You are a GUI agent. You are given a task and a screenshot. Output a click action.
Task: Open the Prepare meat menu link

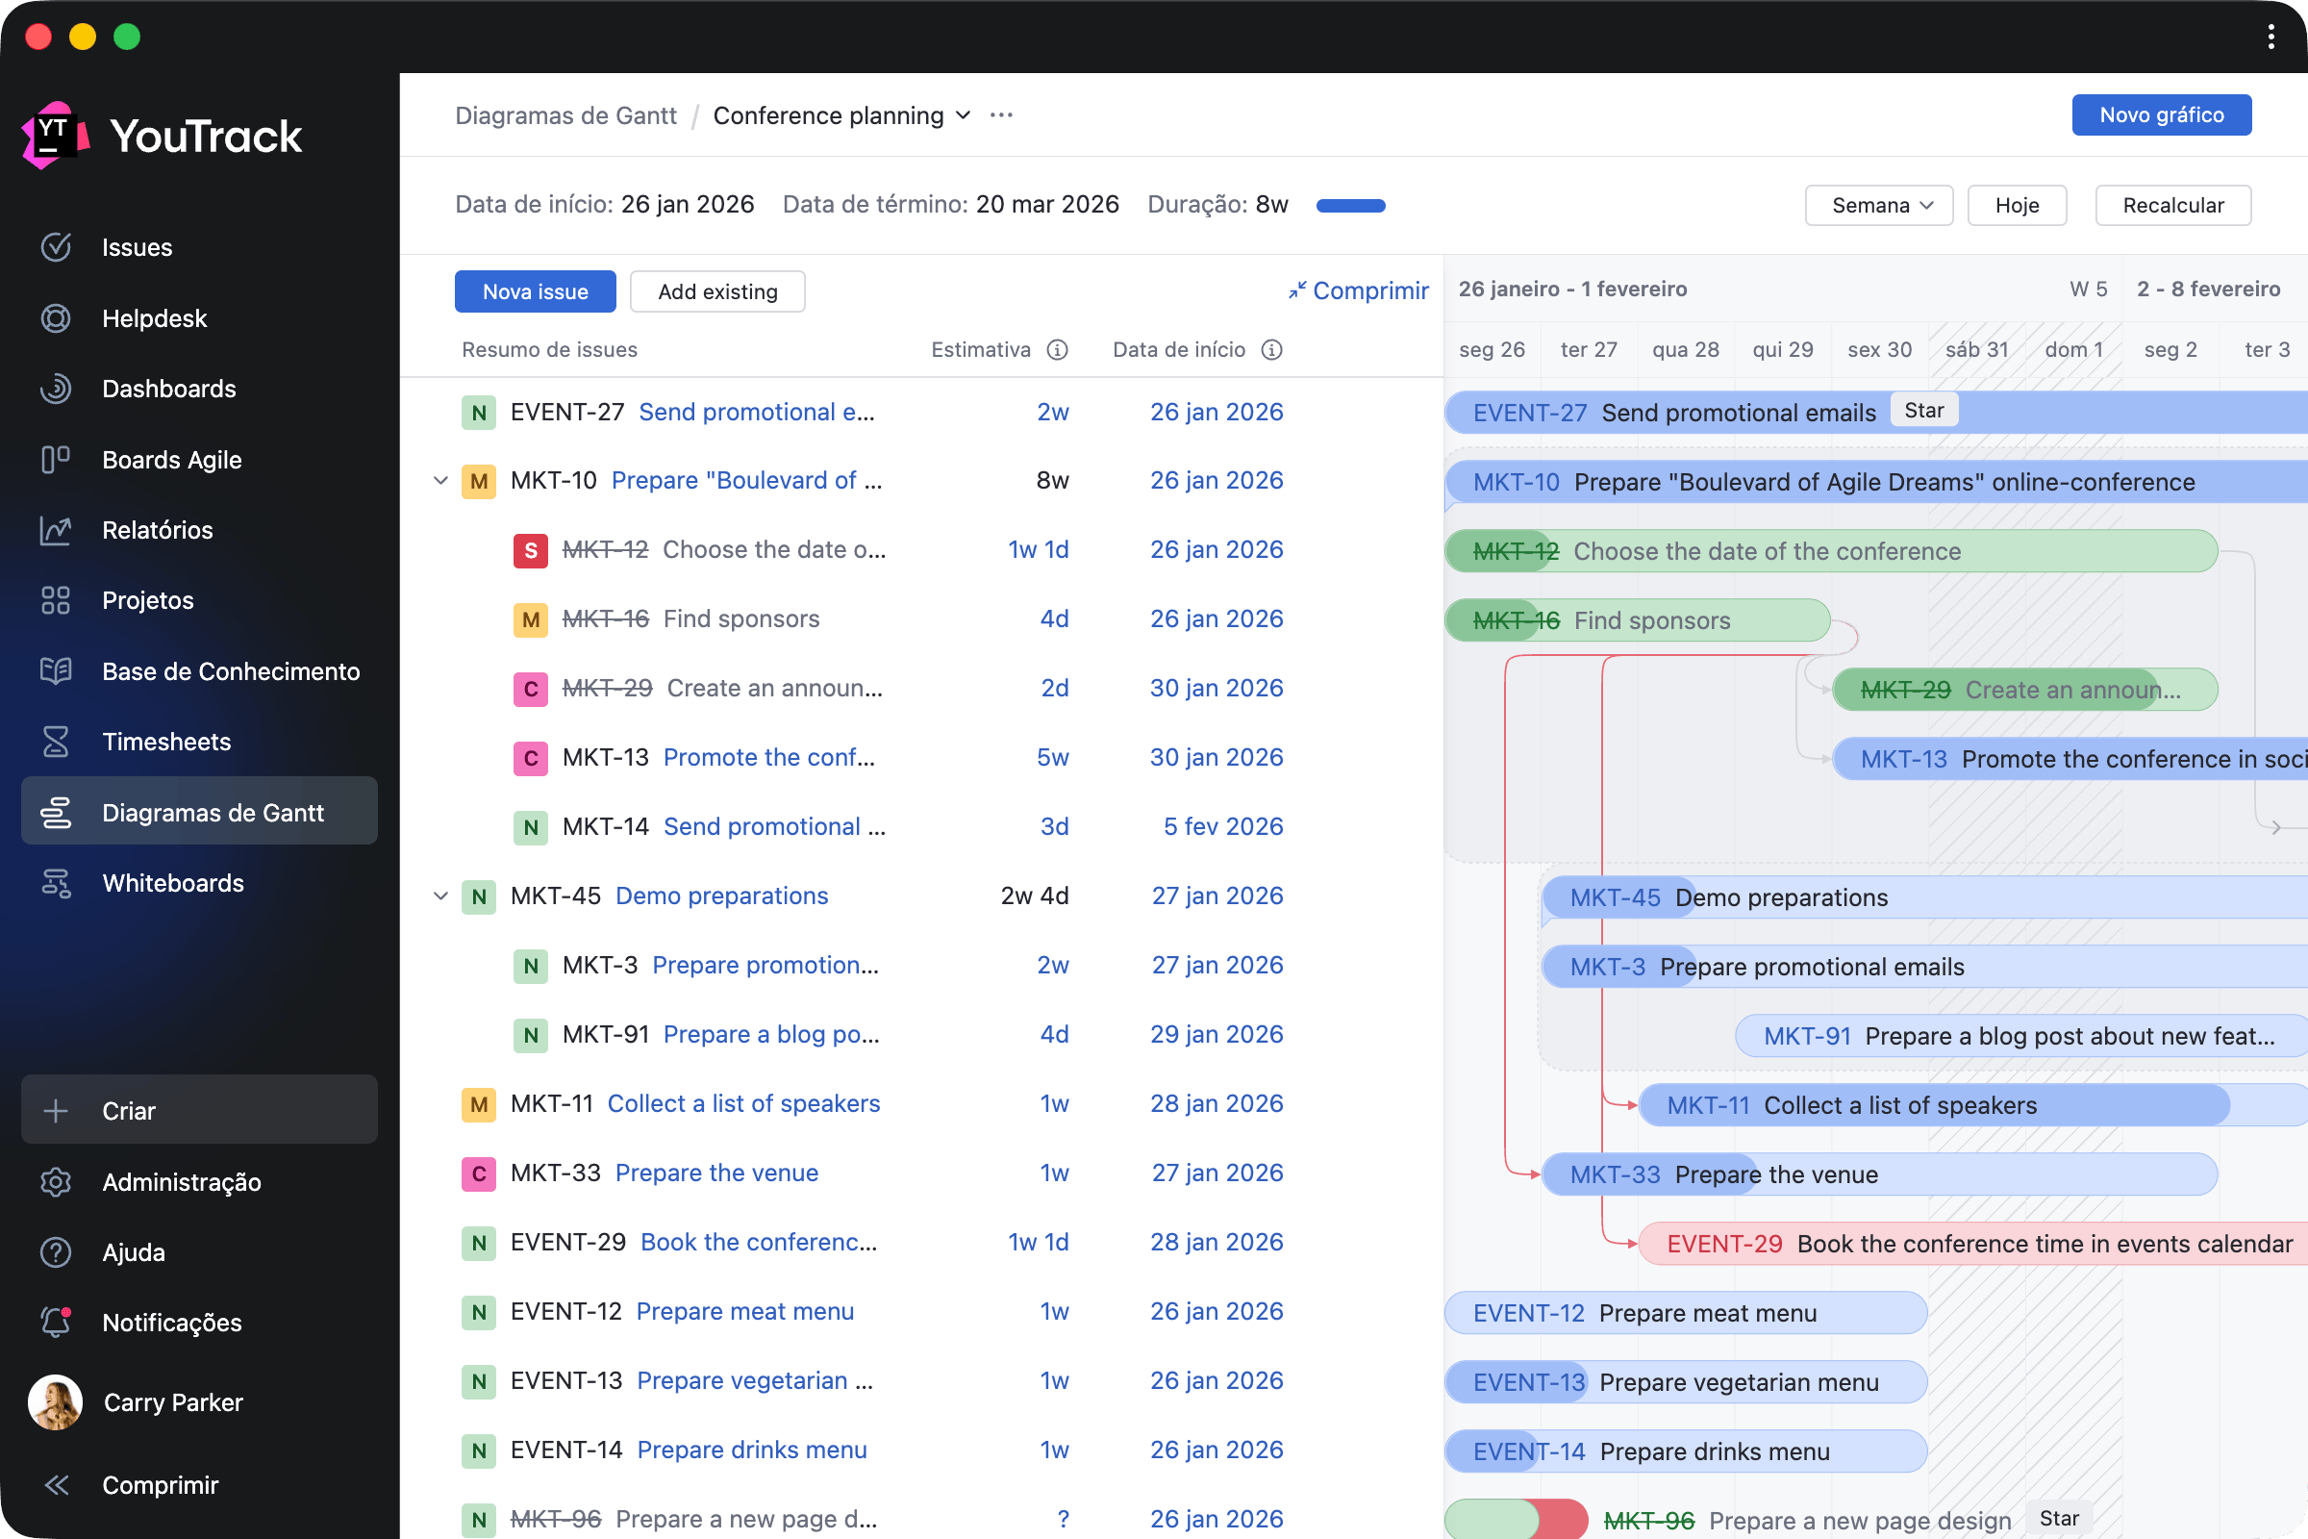pyautogui.click(x=744, y=1312)
